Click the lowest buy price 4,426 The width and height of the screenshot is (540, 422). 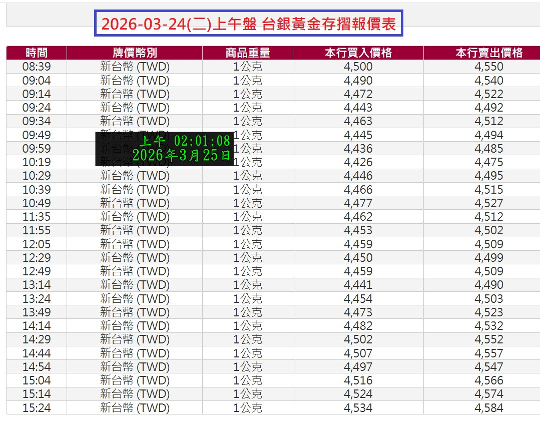(x=358, y=162)
